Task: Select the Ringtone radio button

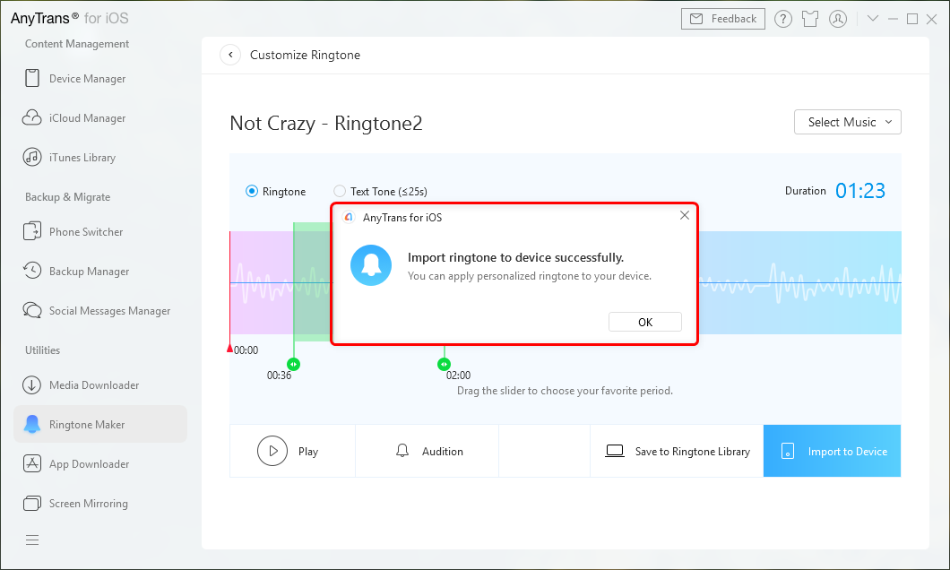Action: tap(252, 191)
